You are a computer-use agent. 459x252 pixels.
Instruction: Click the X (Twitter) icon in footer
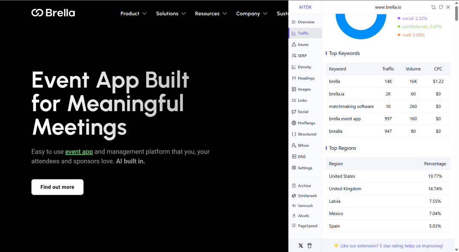pos(300,246)
